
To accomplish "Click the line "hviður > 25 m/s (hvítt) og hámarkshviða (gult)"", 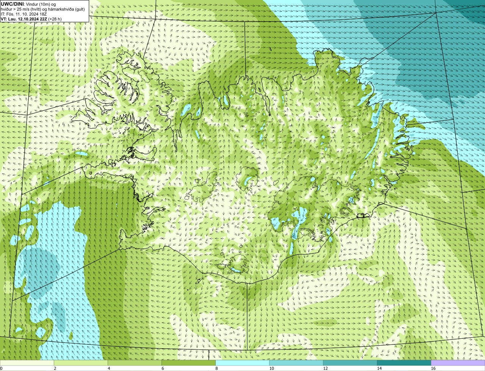I will click(43, 9).
